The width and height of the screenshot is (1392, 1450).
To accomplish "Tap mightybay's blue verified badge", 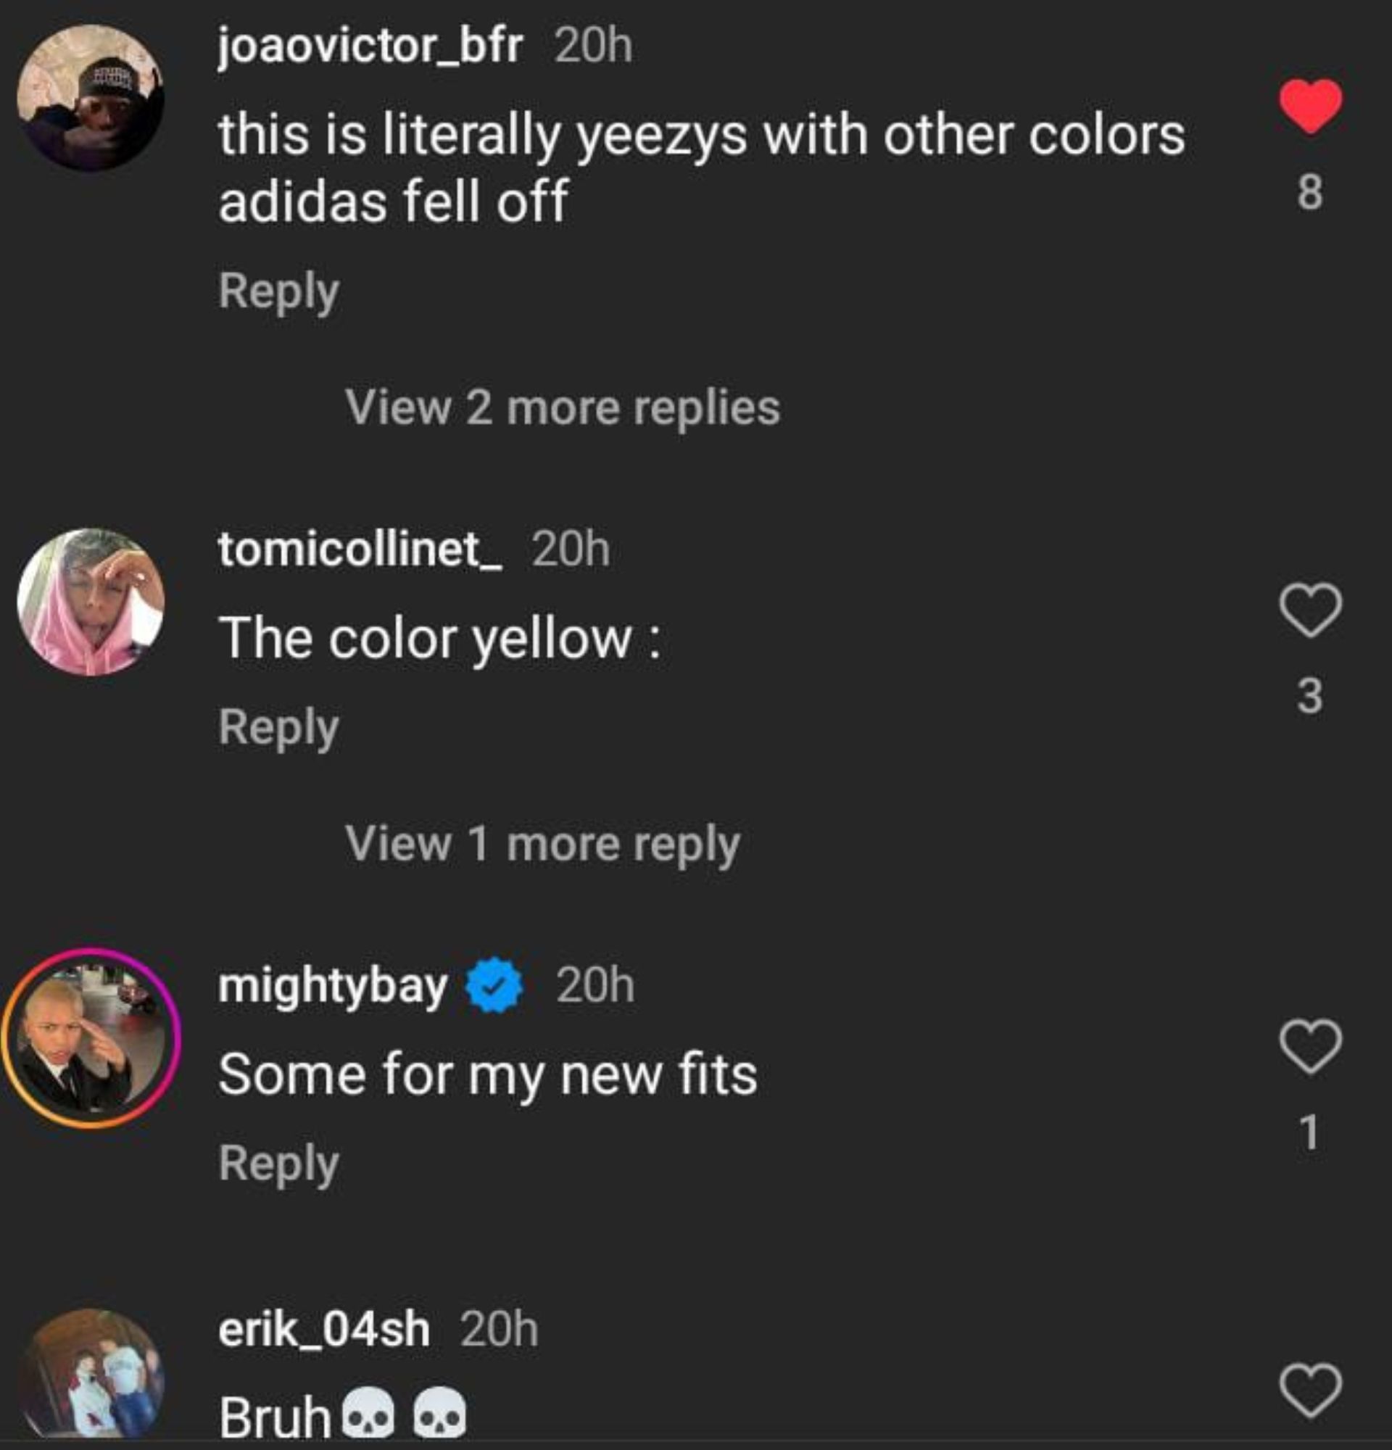I will (494, 985).
